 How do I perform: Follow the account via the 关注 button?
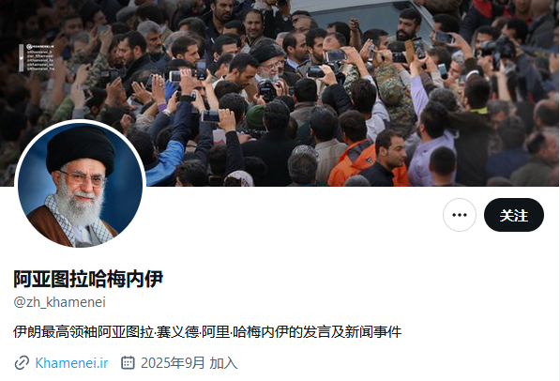pyautogui.click(x=514, y=215)
